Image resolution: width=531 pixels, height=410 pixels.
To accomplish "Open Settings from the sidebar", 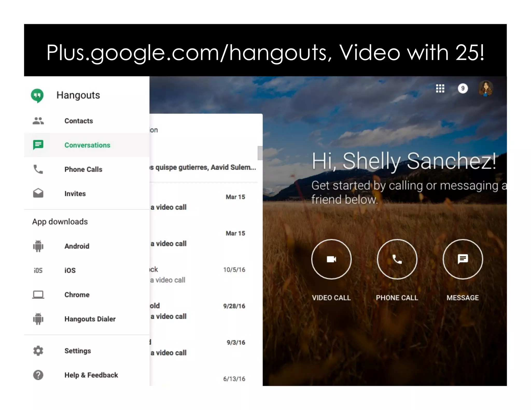I will (87, 351).
